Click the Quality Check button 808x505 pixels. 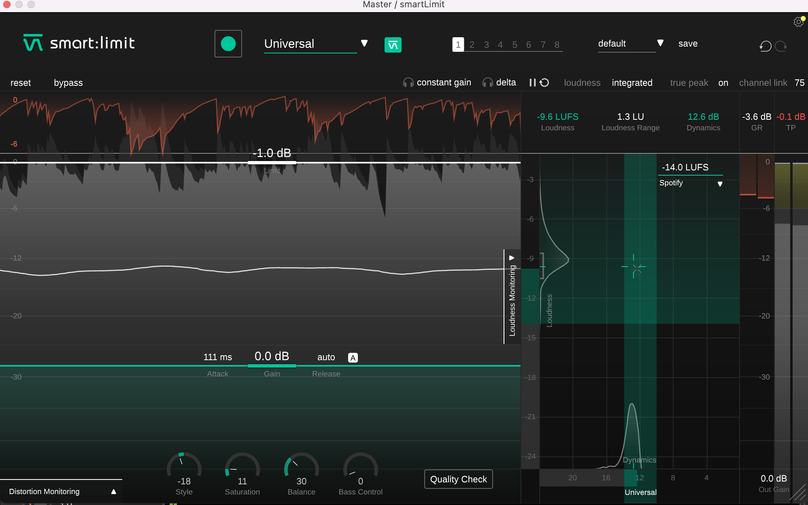(x=459, y=480)
